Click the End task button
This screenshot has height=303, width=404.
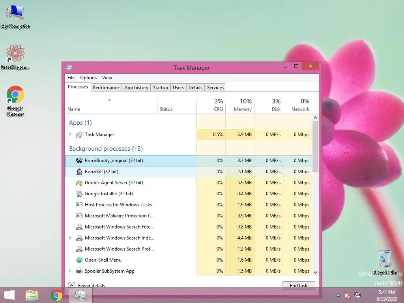pyautogui.click(x=299, y=286)
